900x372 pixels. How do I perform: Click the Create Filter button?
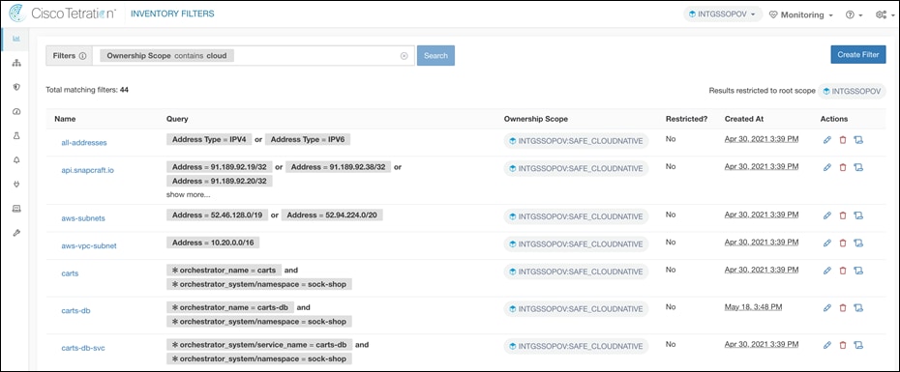coord(858,54)
